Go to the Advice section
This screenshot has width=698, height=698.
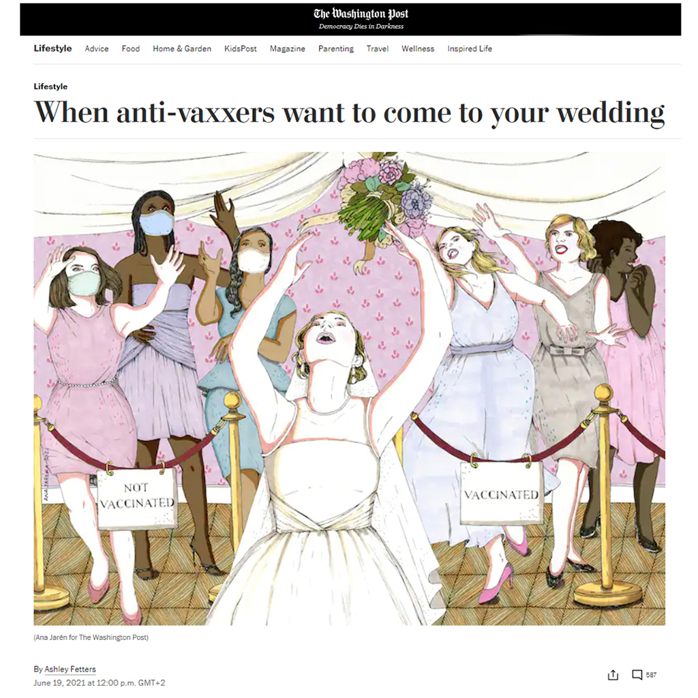click(97, 48)
